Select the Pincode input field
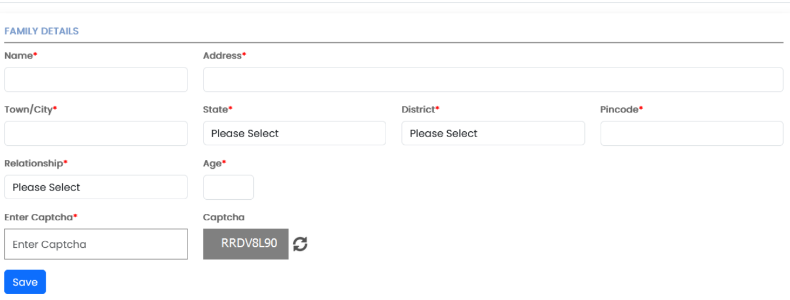This screenshot has height=300, width=790. [692, 133]
